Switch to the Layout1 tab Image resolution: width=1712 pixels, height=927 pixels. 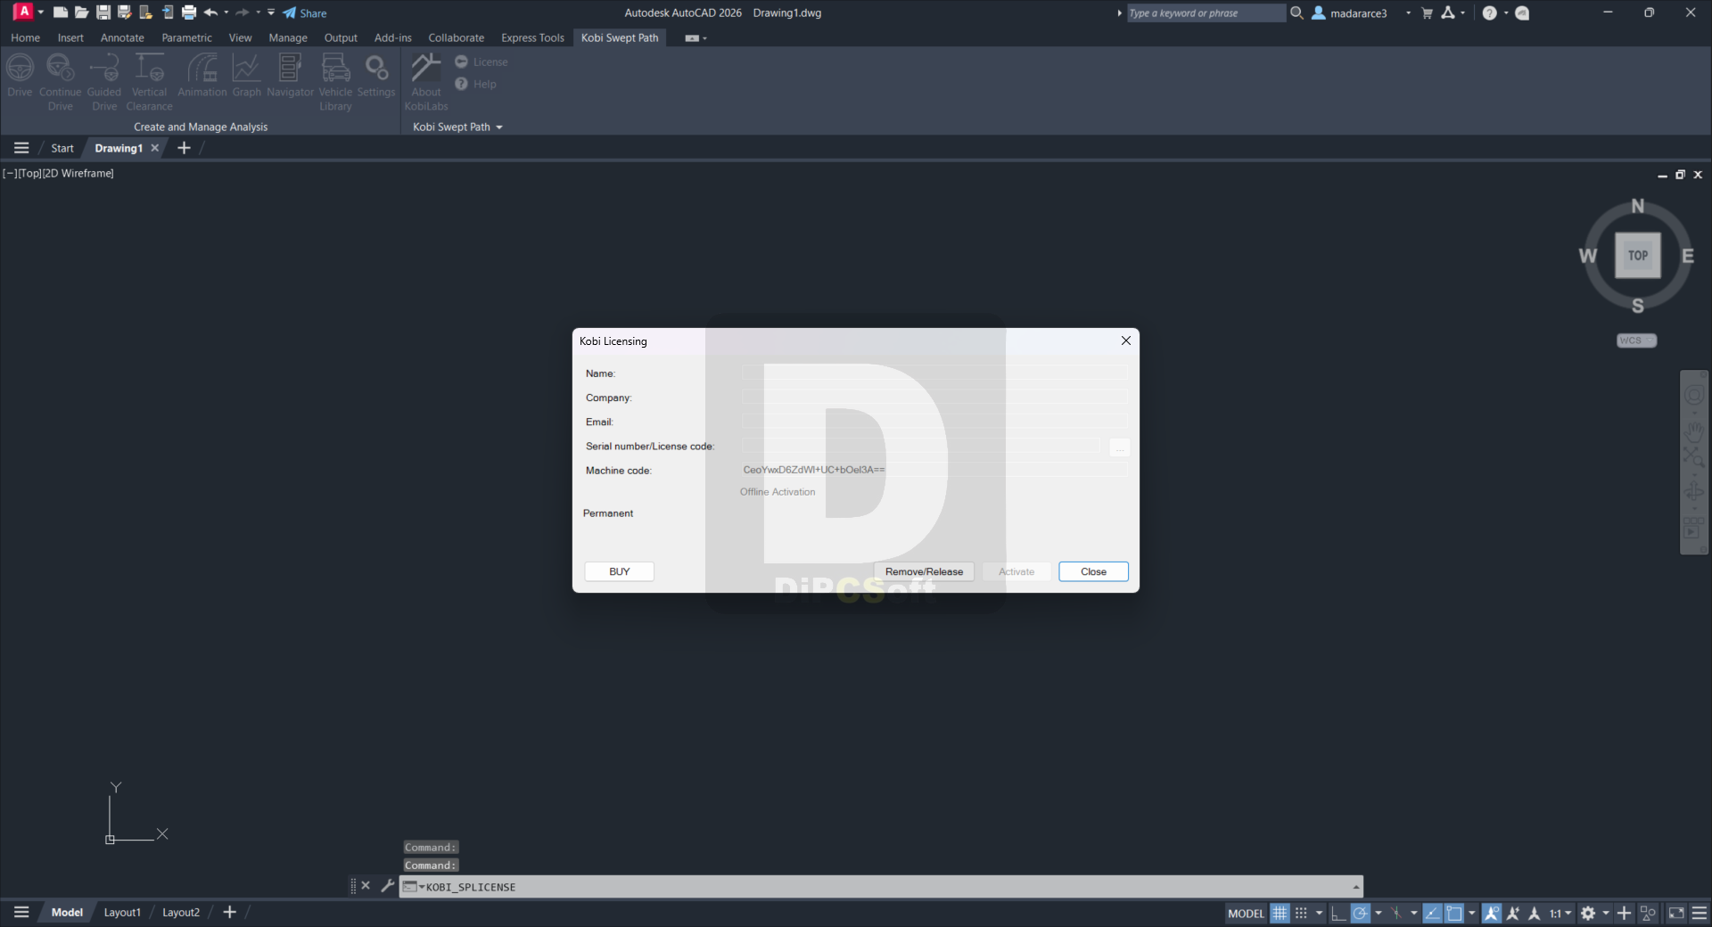[122, 912]
